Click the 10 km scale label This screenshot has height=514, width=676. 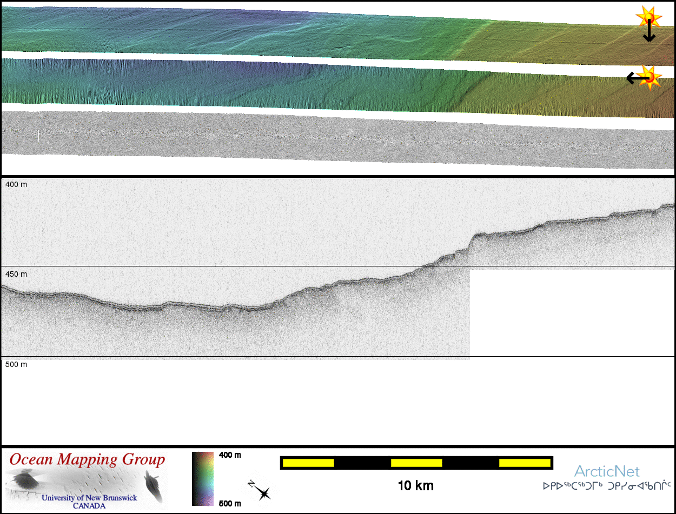click(x=415, y=485)
